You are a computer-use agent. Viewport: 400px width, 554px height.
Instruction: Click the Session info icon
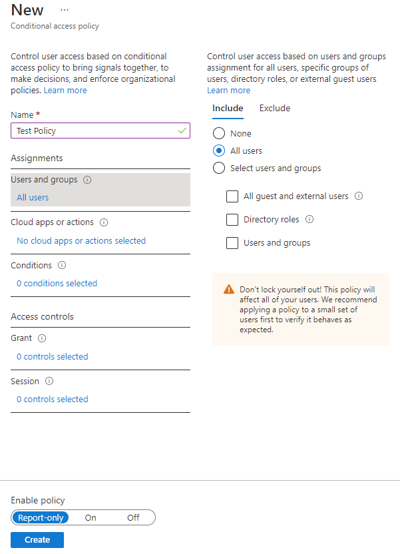coord(49,382)
